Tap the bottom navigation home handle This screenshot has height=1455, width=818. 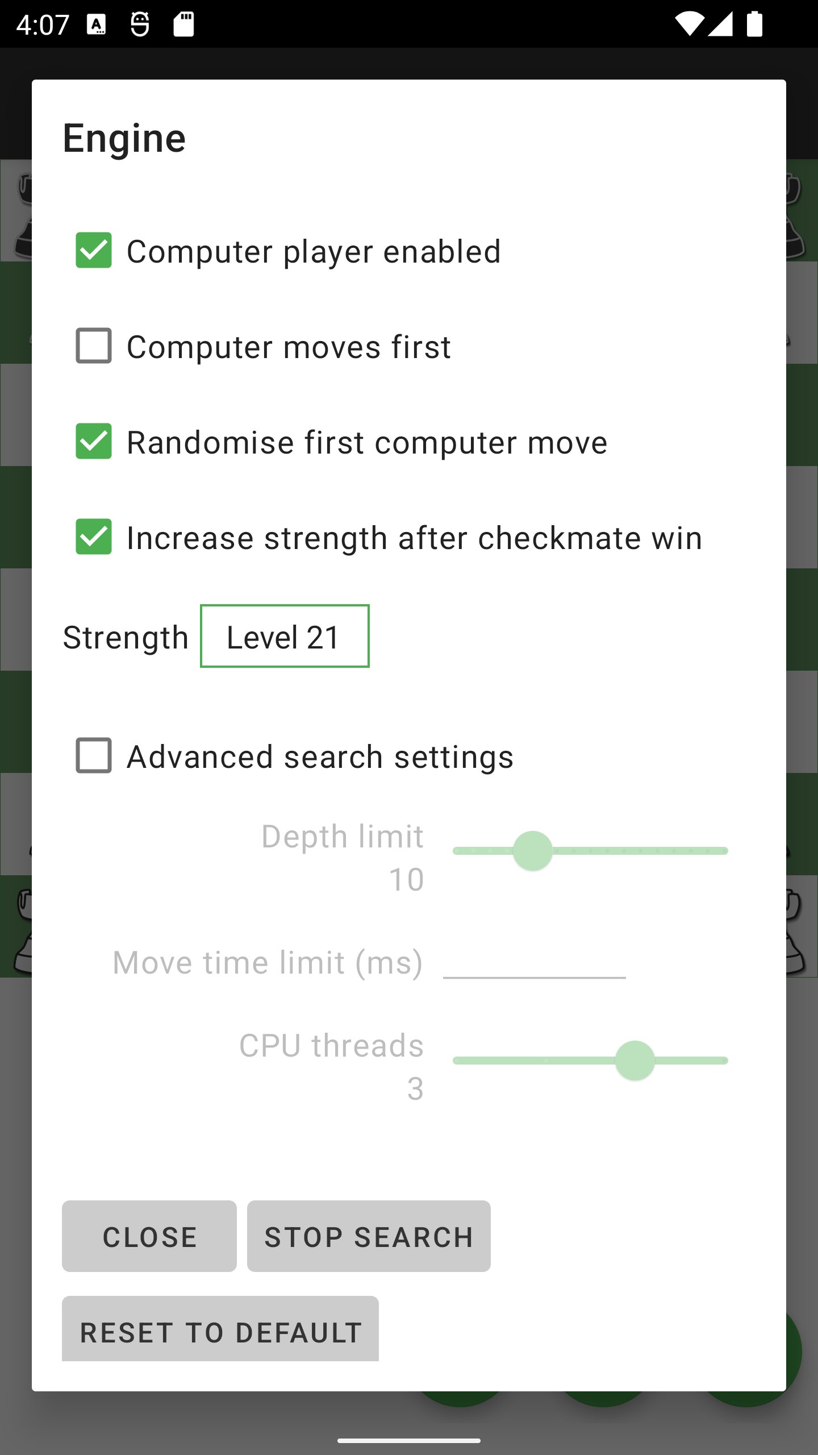coord(409,1441)
